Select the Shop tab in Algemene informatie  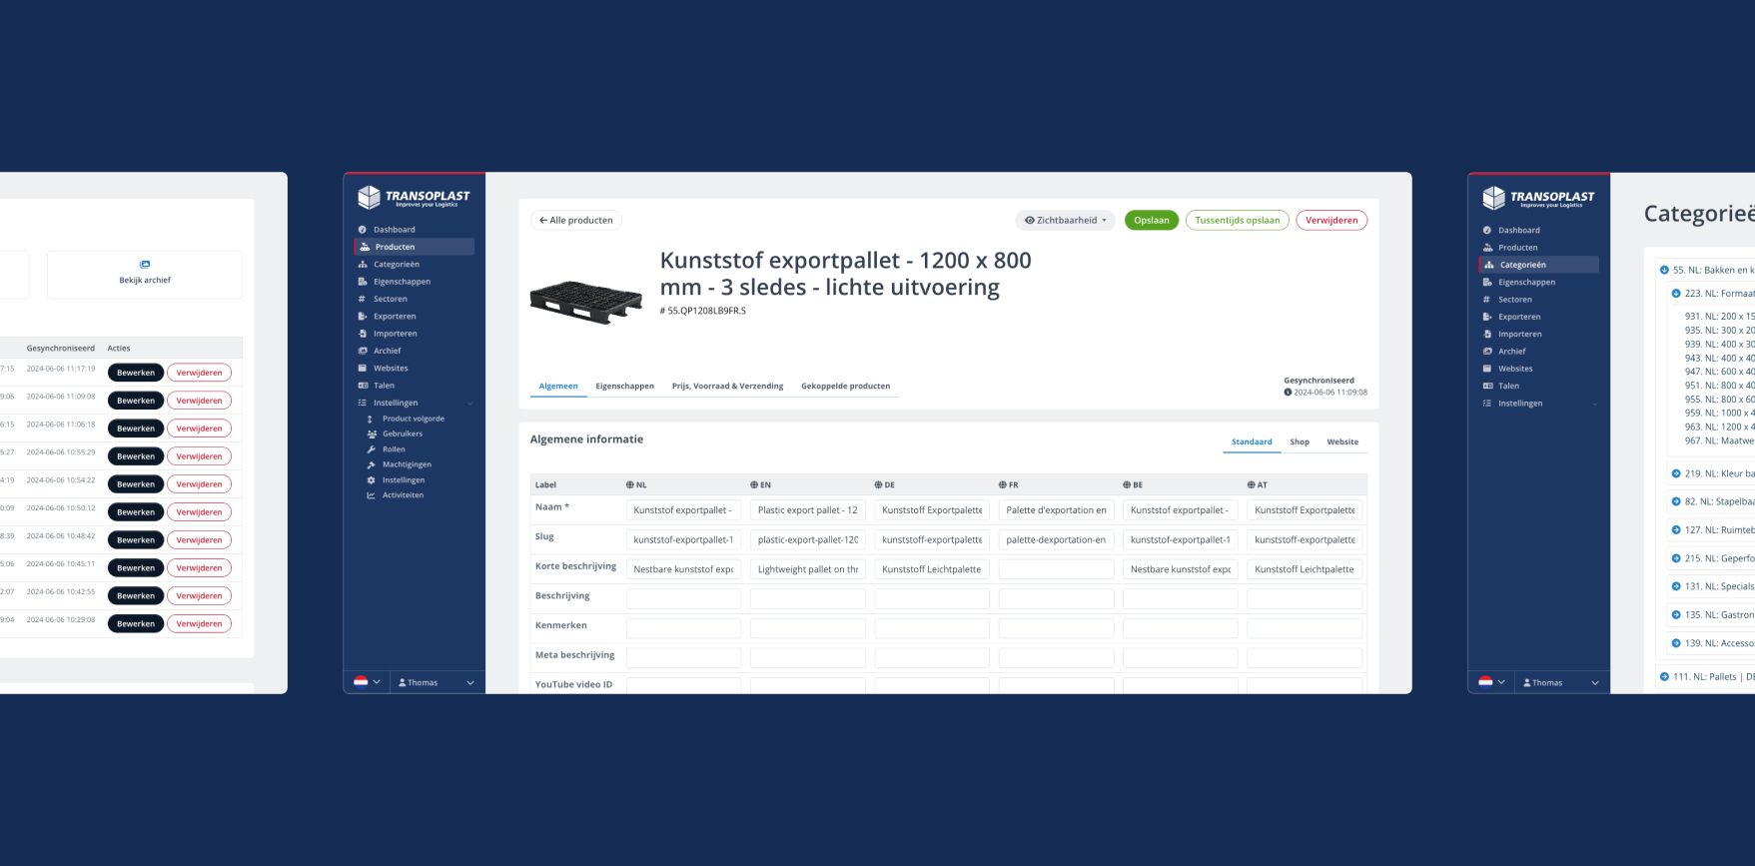[x=1299, y=442]
